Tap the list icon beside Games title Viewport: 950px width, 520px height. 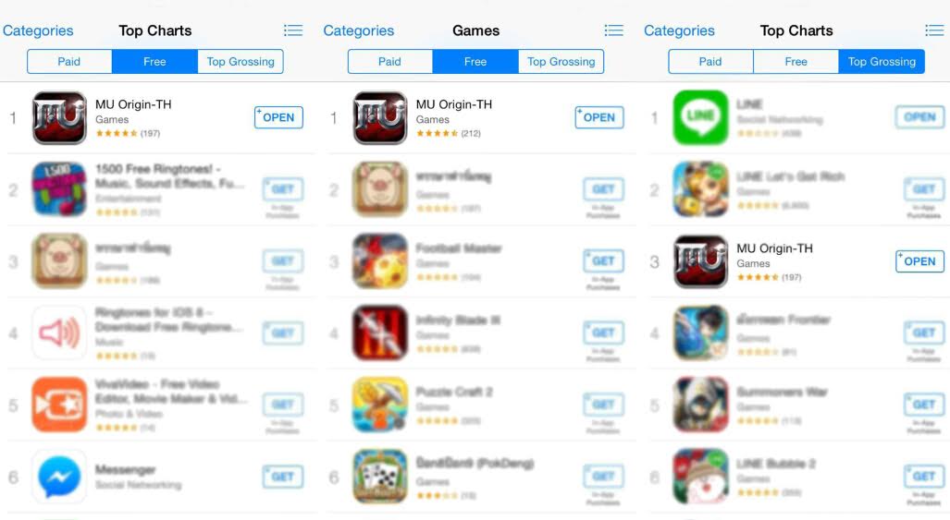pos(613,30)
